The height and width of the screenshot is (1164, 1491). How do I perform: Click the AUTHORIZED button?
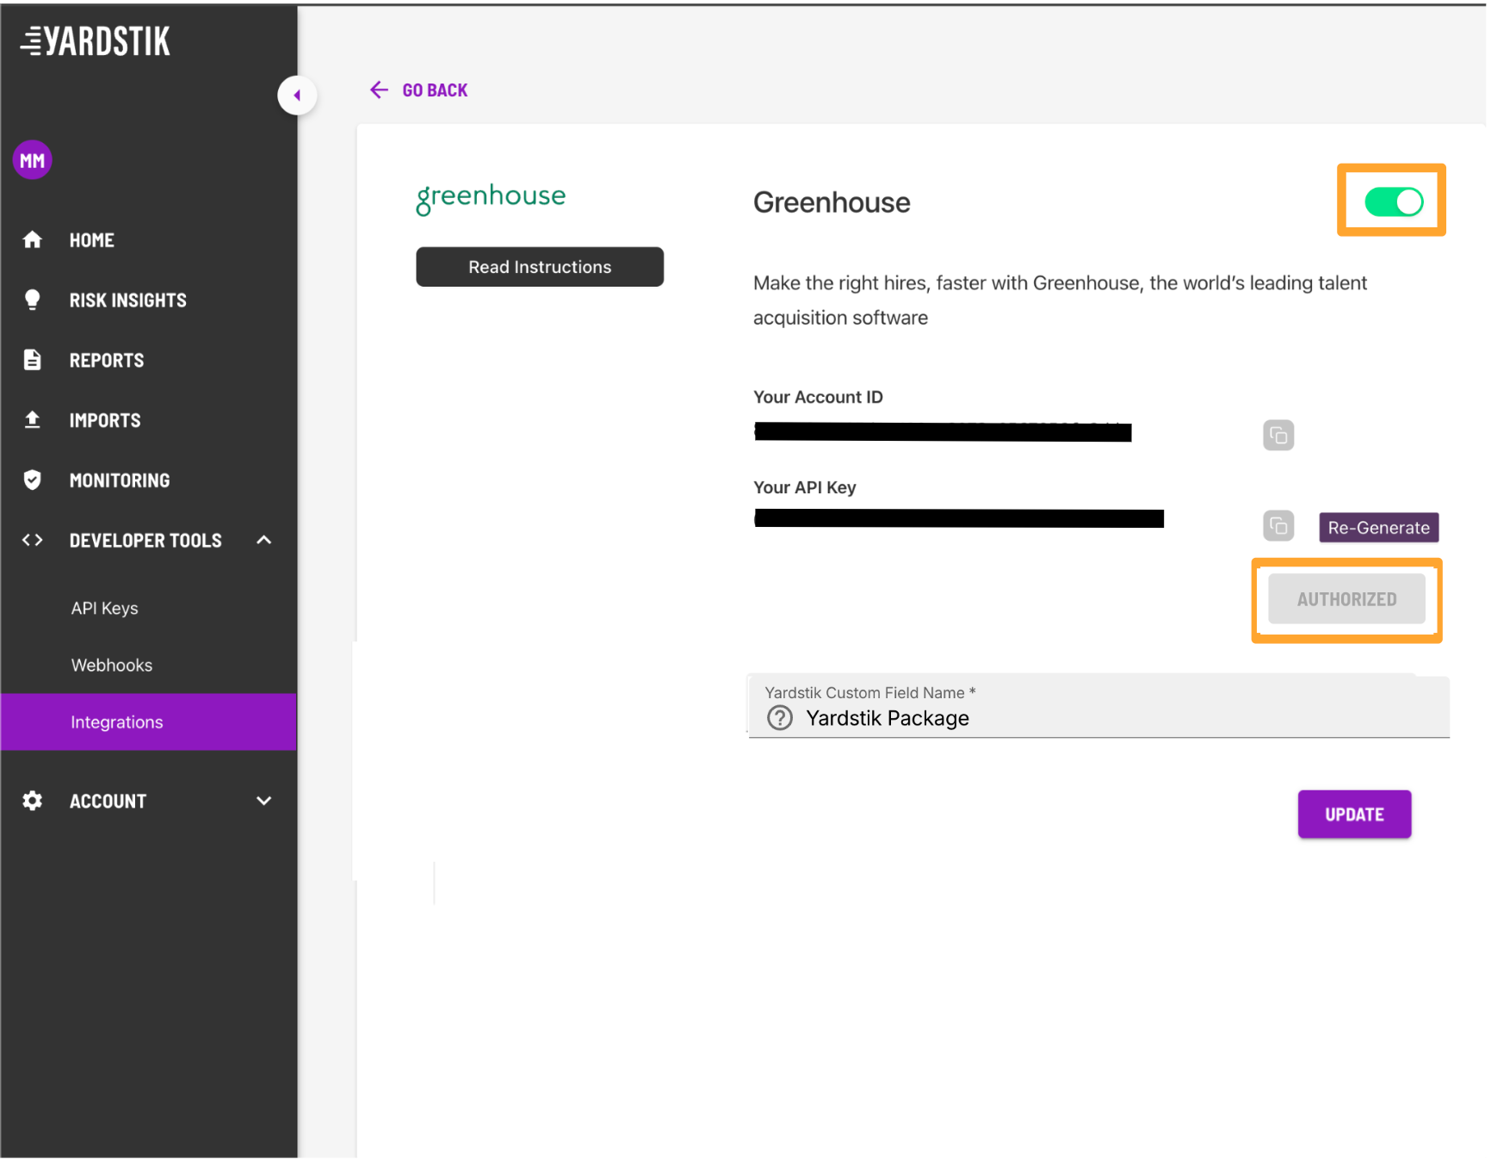(x=1347, y=600)
